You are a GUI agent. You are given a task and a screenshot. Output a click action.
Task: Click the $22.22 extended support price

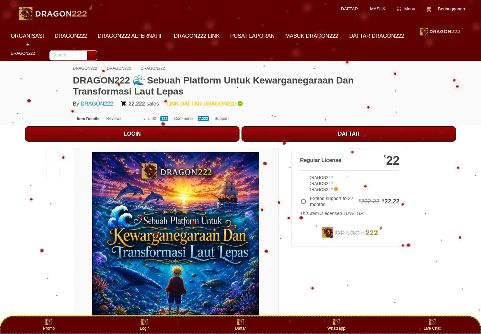391,201
